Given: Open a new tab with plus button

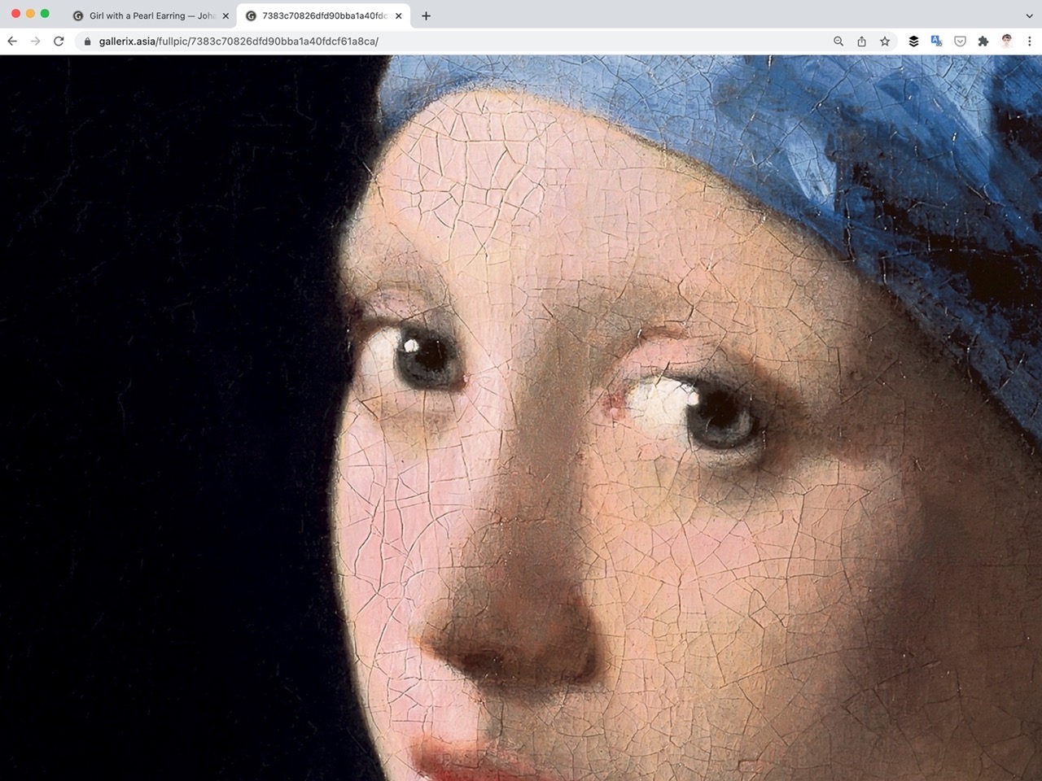Looking at the screenshot, I should click(x=426, y=15).
